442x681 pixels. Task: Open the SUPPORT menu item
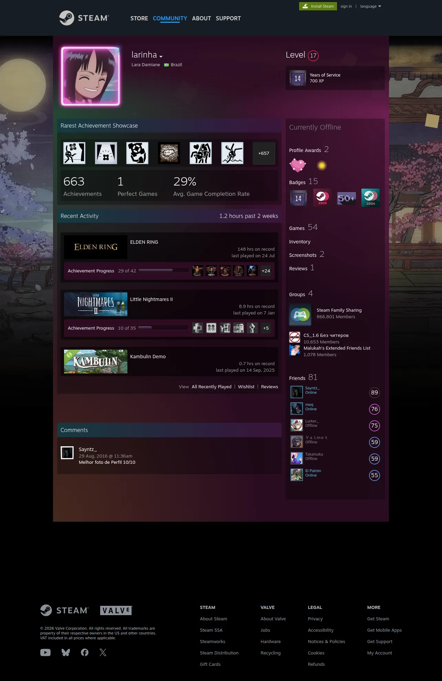point(228,18)
